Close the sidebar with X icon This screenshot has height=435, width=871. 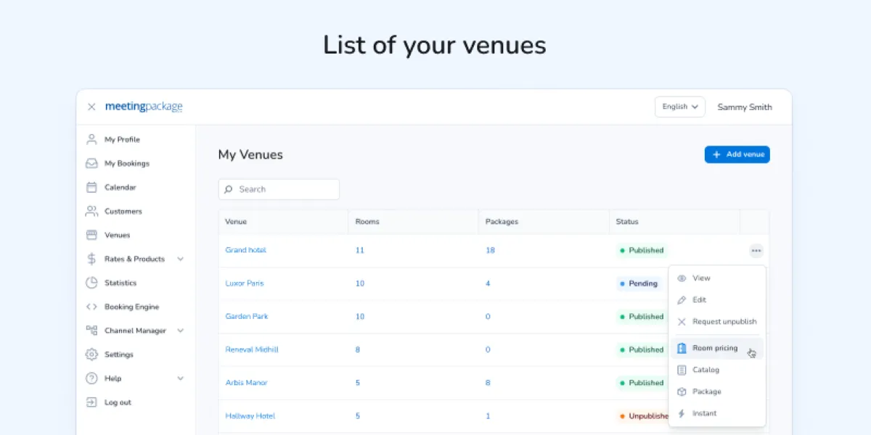click(x=91, y=107)
